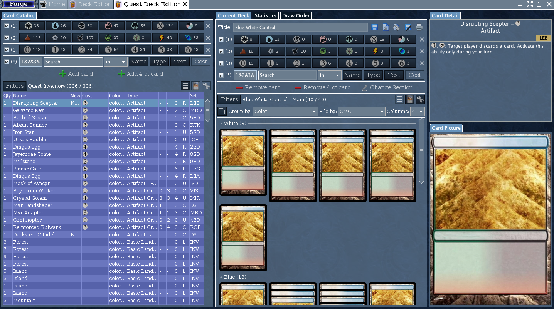
Task: Toggle stacked piles icon beside Group by
Action: click(x=222, y=112)
